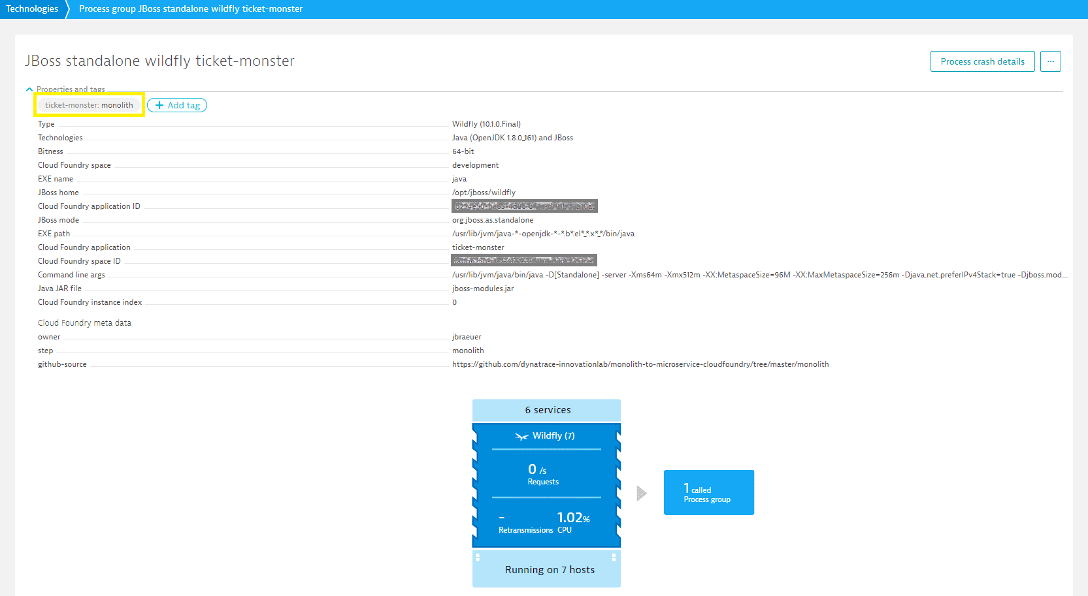
Task: Click the development Cloud Foundry space value
Action: (x=475, y=165)
